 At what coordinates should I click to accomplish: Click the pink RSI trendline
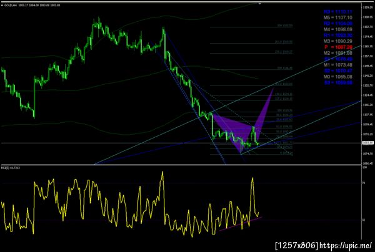click(x=241, y=224)
